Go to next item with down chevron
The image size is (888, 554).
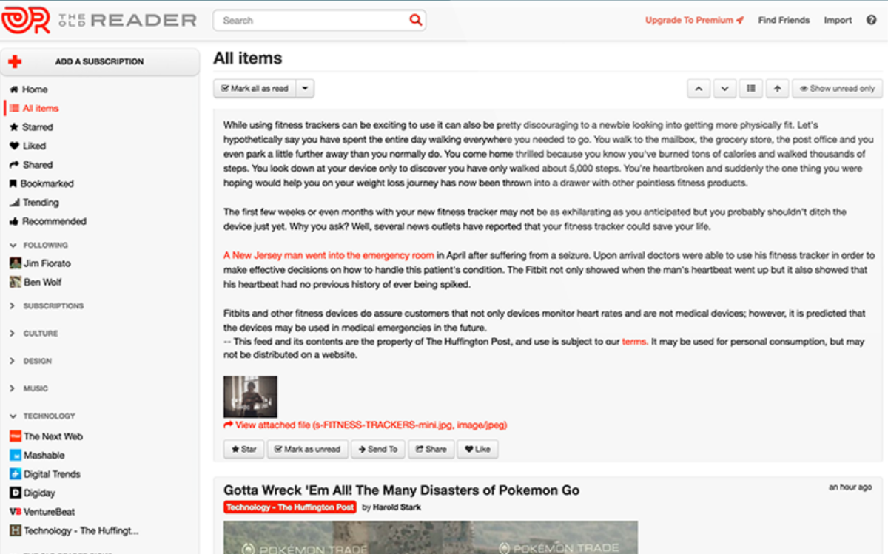point(724,89)
